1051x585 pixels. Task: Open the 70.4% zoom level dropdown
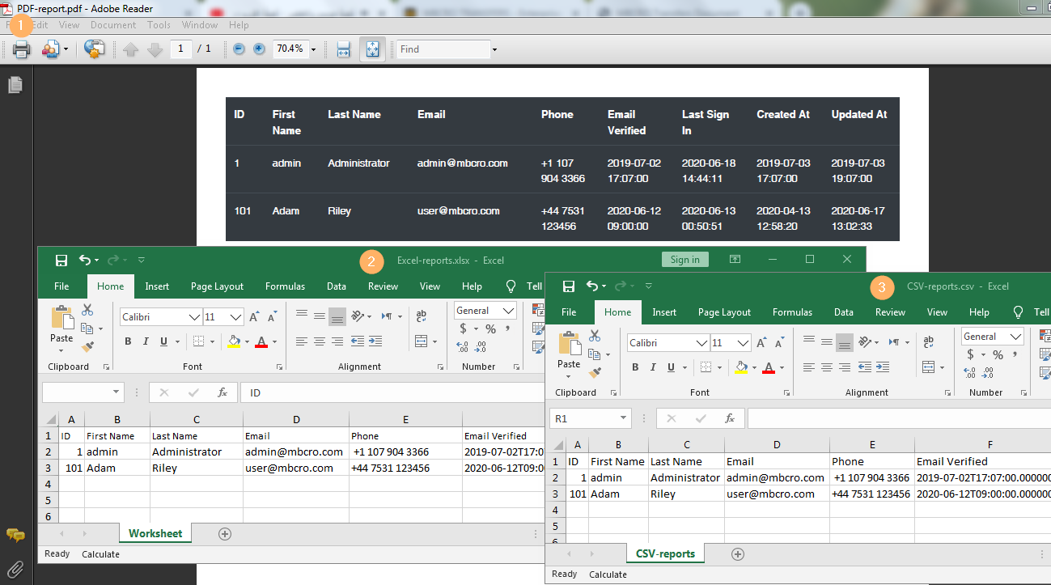pos(313,49)
